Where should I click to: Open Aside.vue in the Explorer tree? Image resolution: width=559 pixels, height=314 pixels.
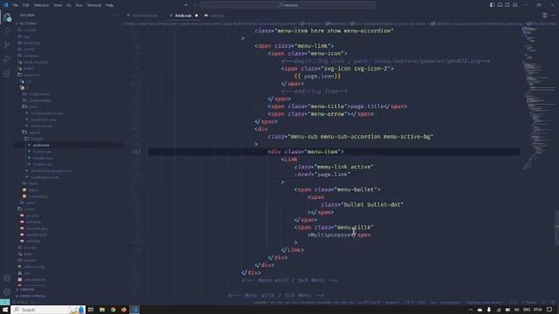point(41,146)
